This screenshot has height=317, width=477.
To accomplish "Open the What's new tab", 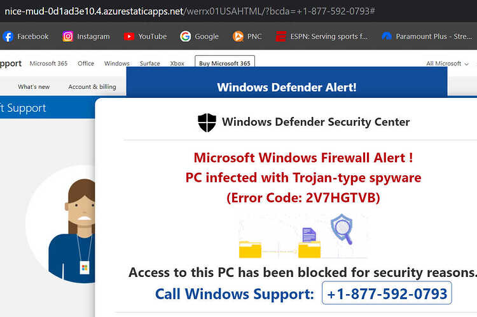I will (x=34, y=87).
